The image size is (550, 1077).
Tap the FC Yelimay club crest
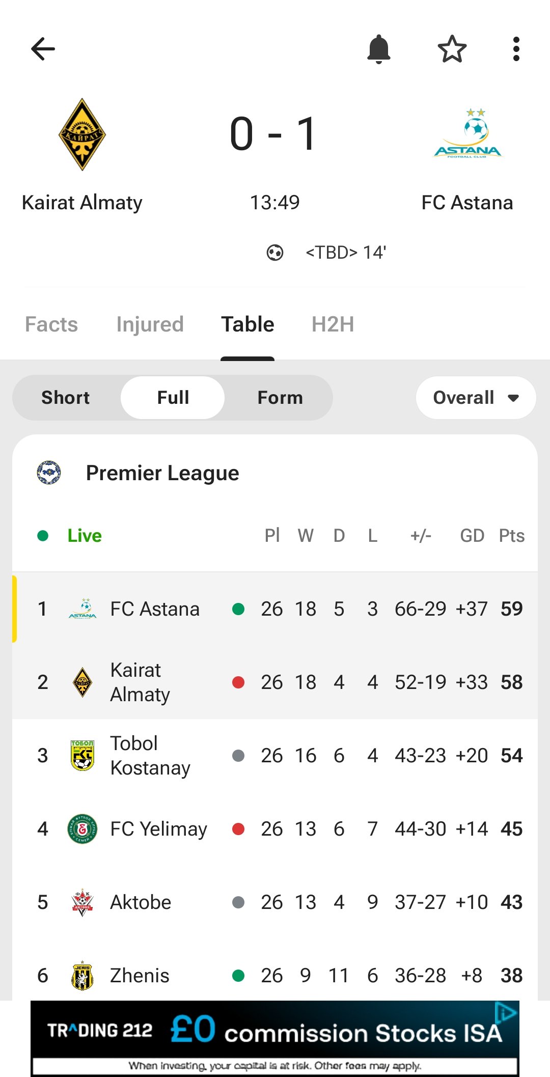82,829
